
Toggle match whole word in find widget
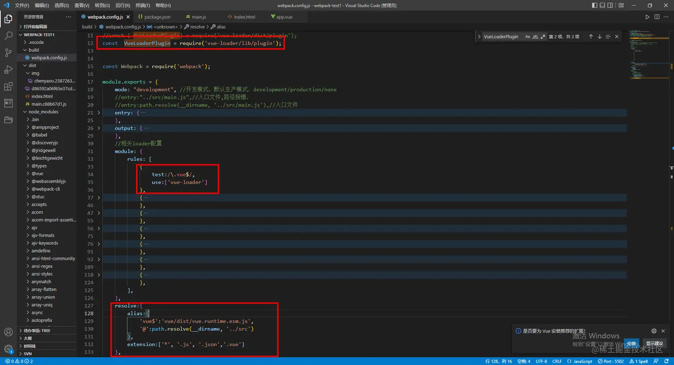[x=535, y=37]
